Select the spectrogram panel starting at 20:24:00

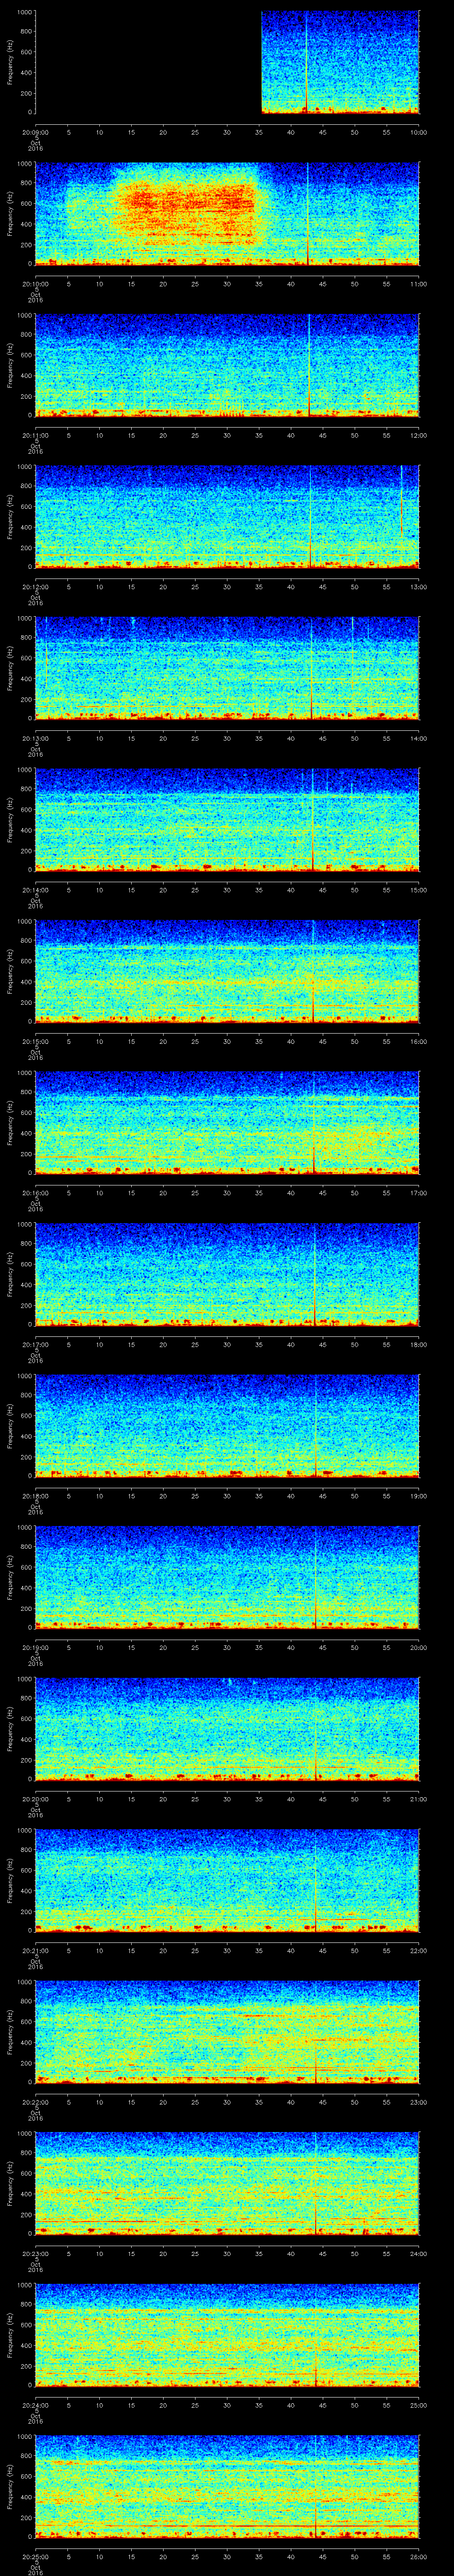(227, 2334)
